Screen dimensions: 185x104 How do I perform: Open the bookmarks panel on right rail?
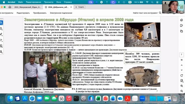[182, 26]
